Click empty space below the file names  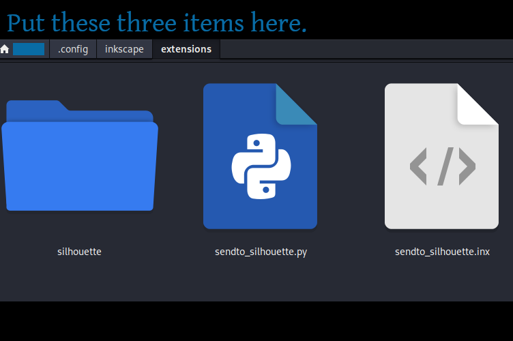pyautogui.click(x=259, y=283)
